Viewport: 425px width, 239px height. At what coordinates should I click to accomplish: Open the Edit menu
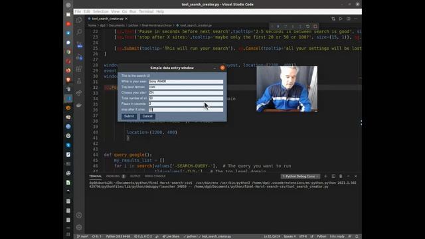[x=87, y=11]
